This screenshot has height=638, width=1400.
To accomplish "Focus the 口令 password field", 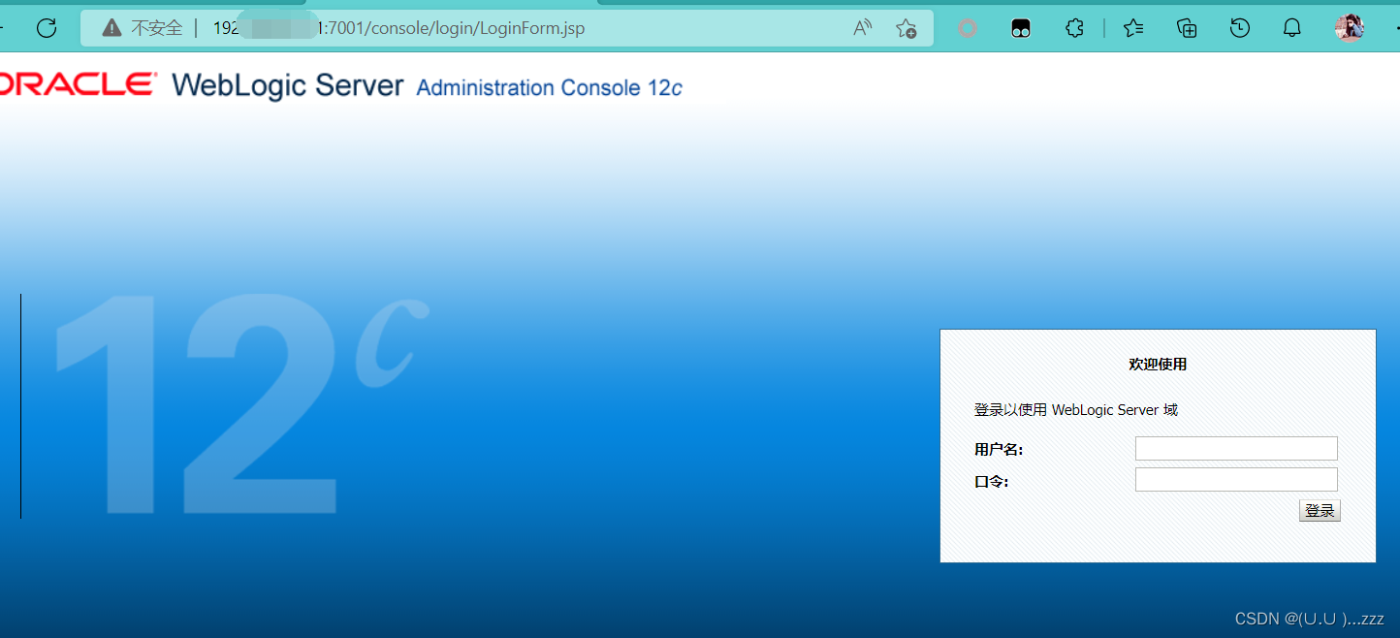I will (1236, 479).
